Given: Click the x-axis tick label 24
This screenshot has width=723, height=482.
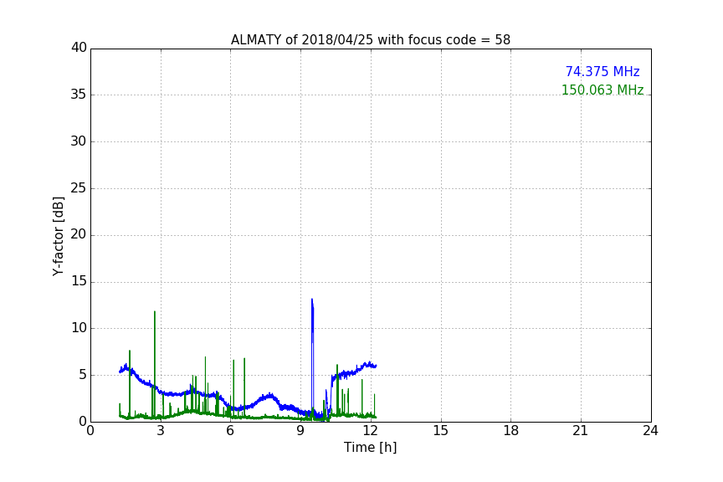Looking at the screenshot, I should click(651, 431).
